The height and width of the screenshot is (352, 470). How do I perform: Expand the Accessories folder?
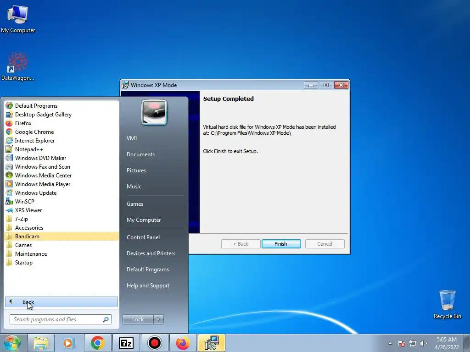[x=62, y=227]
